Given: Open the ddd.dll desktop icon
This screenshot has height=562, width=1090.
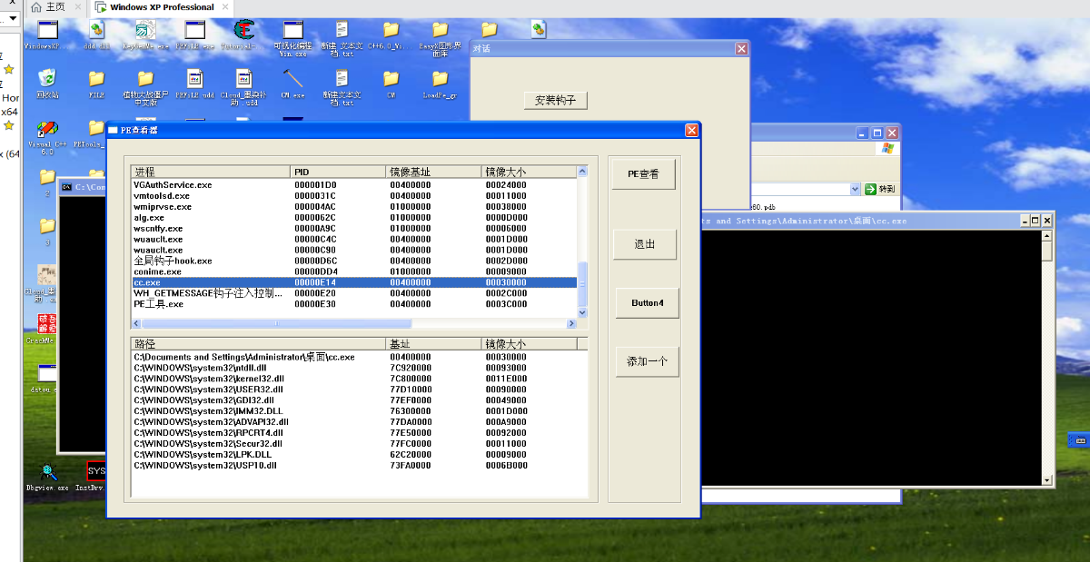Looking at the screenshot, I should click(x=96, y=35).
